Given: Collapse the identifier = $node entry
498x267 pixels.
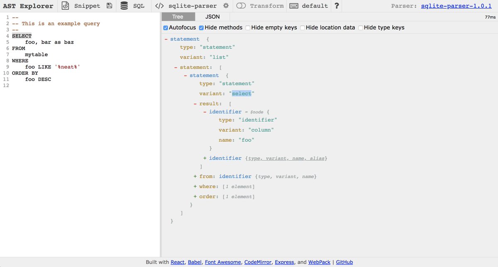Looking at the screenshot, I should point(205,112).
